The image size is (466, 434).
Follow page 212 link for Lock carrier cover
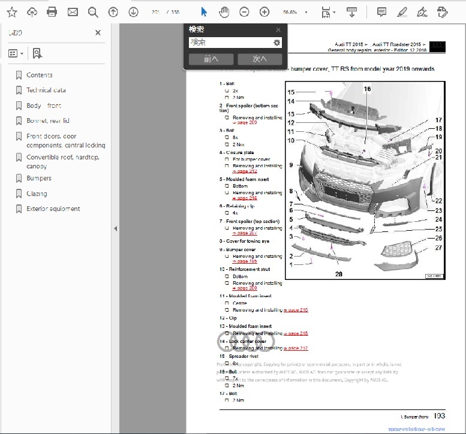296,348
